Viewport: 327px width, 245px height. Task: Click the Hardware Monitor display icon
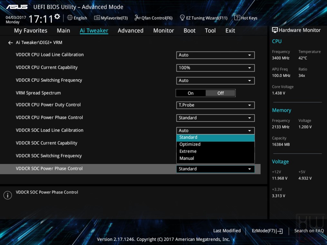pos(275,30)
